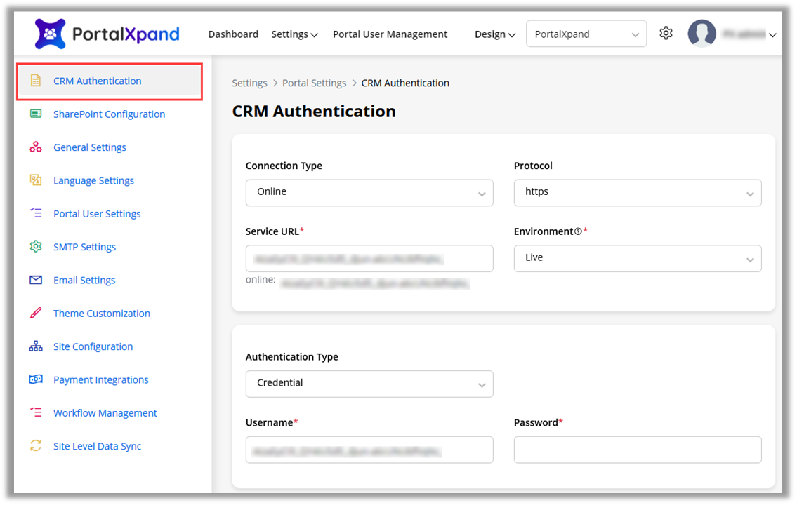This screenshot has height=505, width=797.
Task: Expand the Authentication Type dropdown
Action: click(x=369, y=384)
